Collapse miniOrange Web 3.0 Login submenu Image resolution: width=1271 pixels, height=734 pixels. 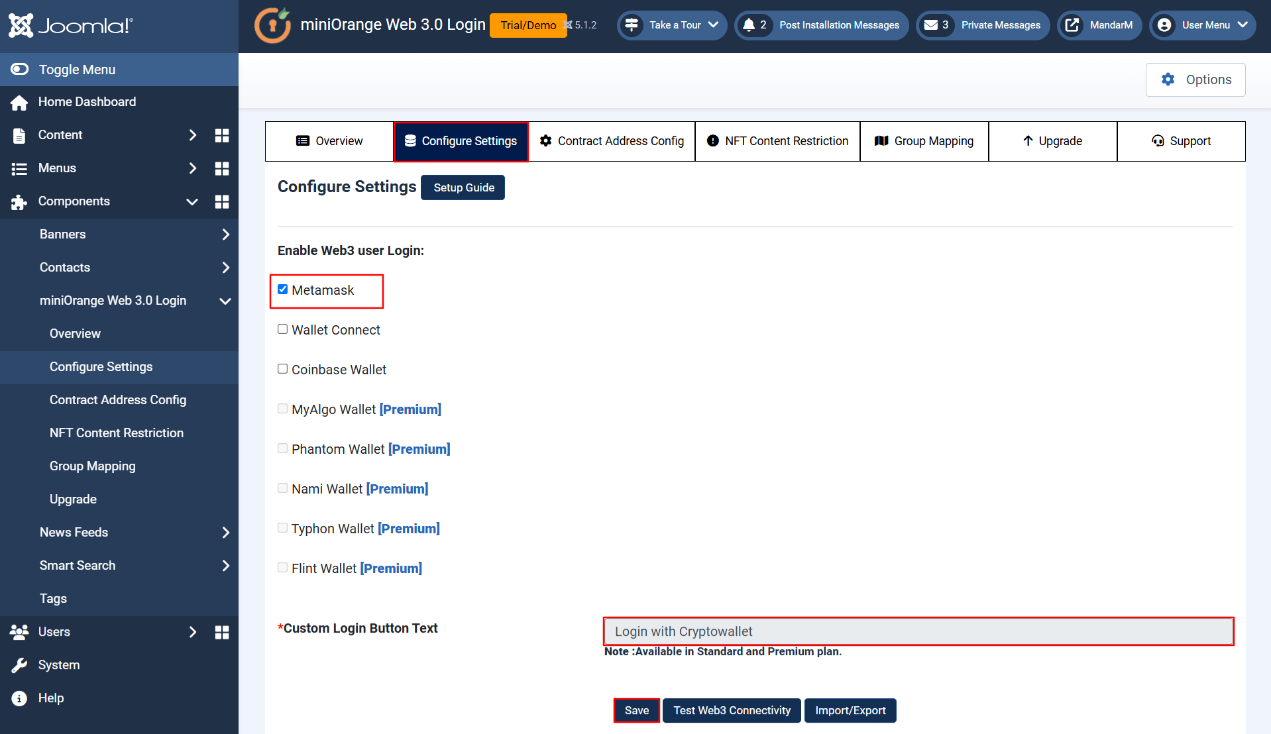[225, 301]
